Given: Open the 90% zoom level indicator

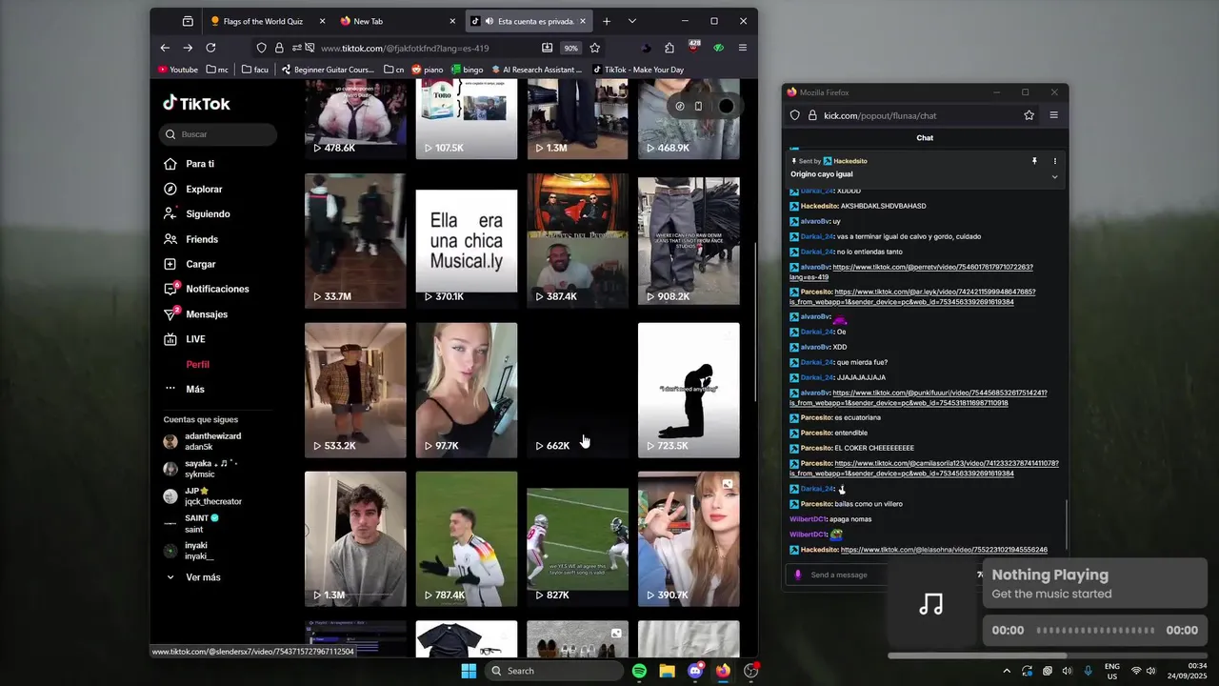Looking at the screenshot, I should click(570, 48).
